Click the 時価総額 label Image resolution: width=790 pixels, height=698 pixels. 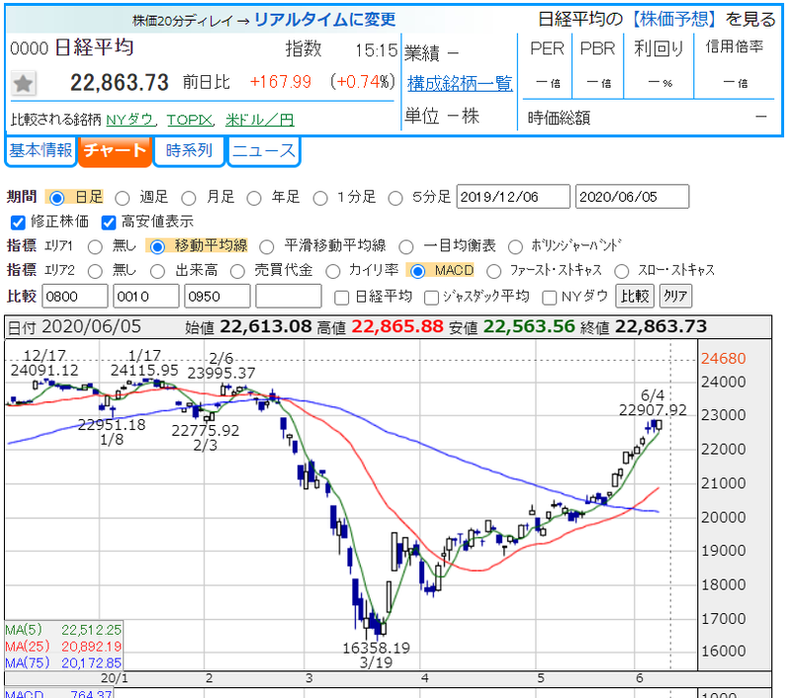coord(559,119)
